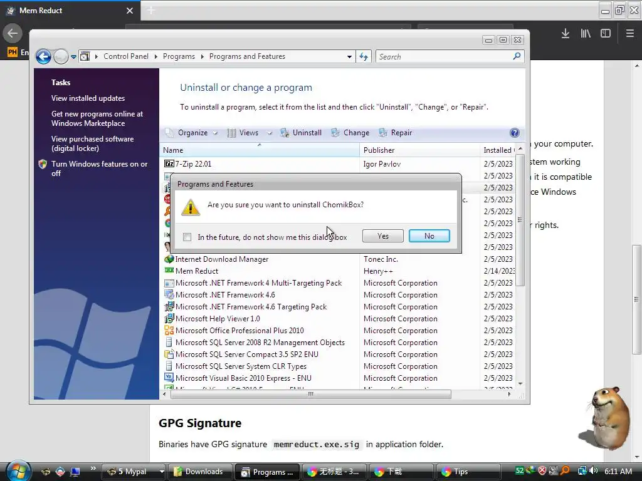This screenshot has width=642, height=481.
Task: Click the search magnifier icon in Control Panel
Action: pyautogui.click(x=517, y=56)
